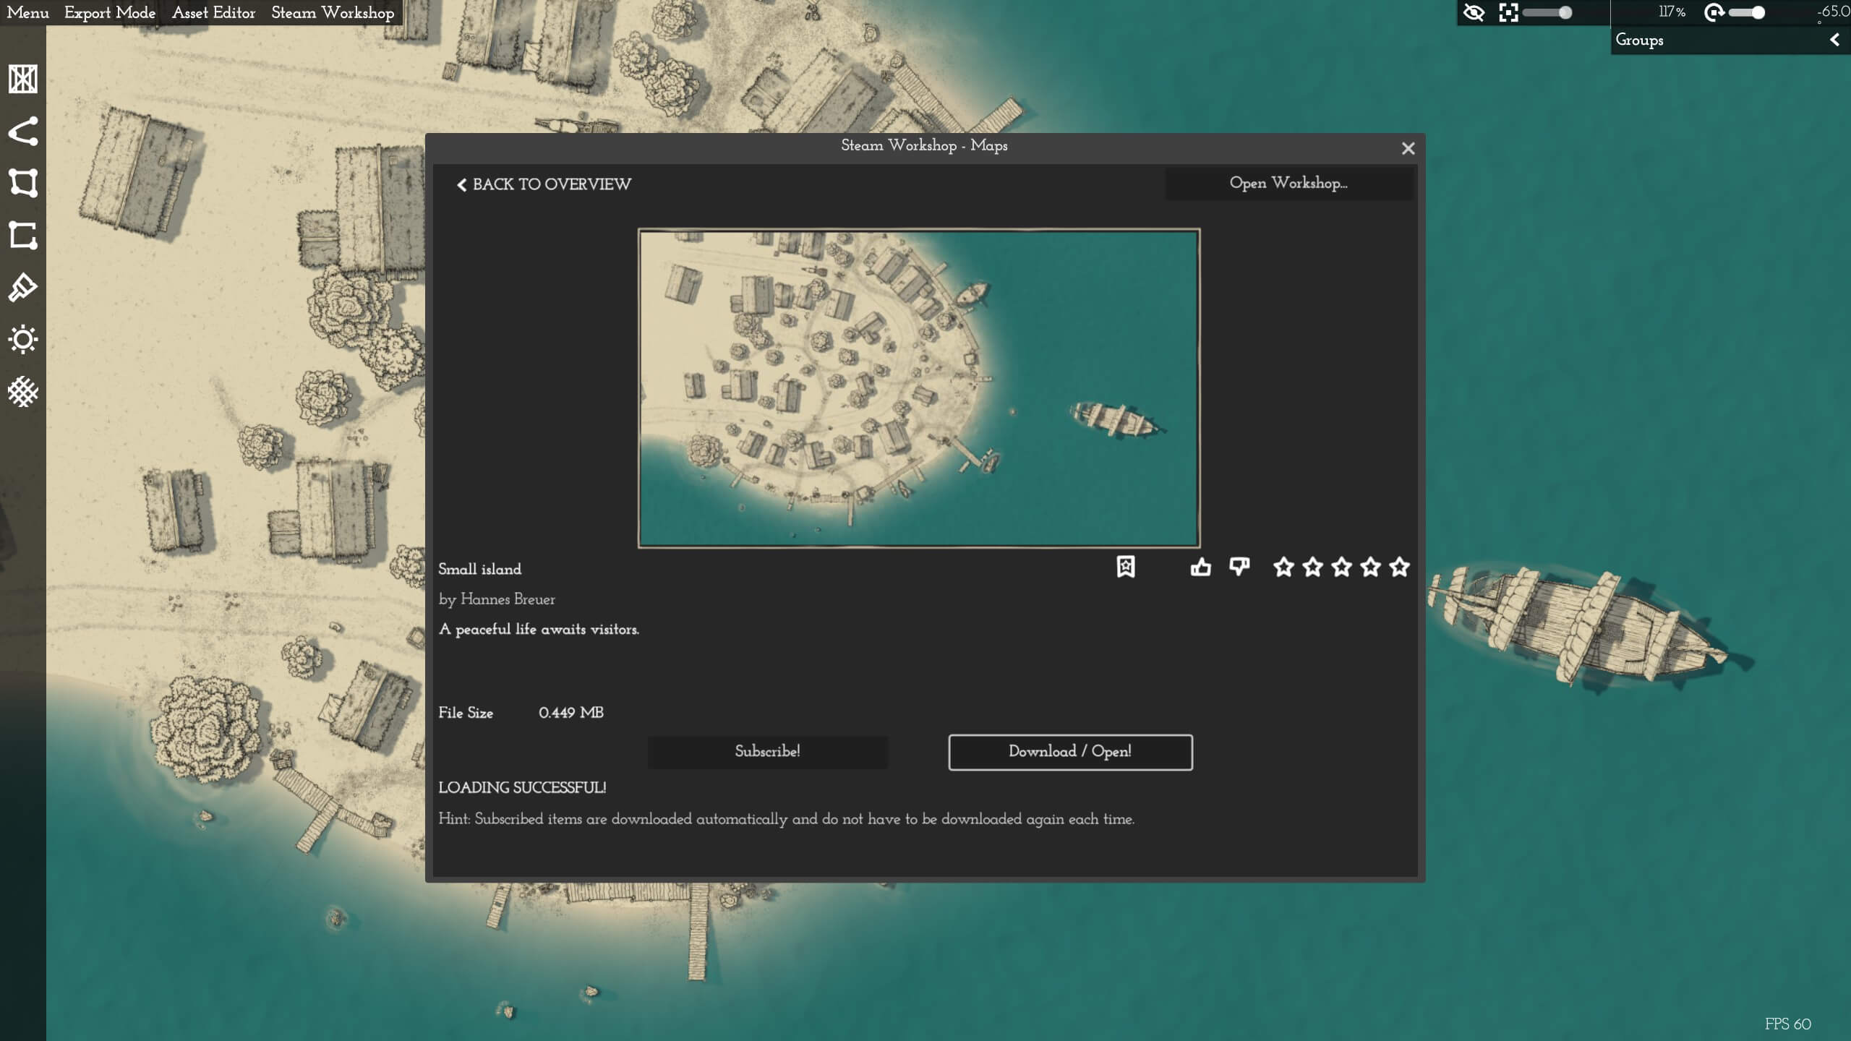Image resolution: width=1851 pixels, height=1041 pixels.
Task: Select the open polygon shape tool
Action: pos(22,236)
